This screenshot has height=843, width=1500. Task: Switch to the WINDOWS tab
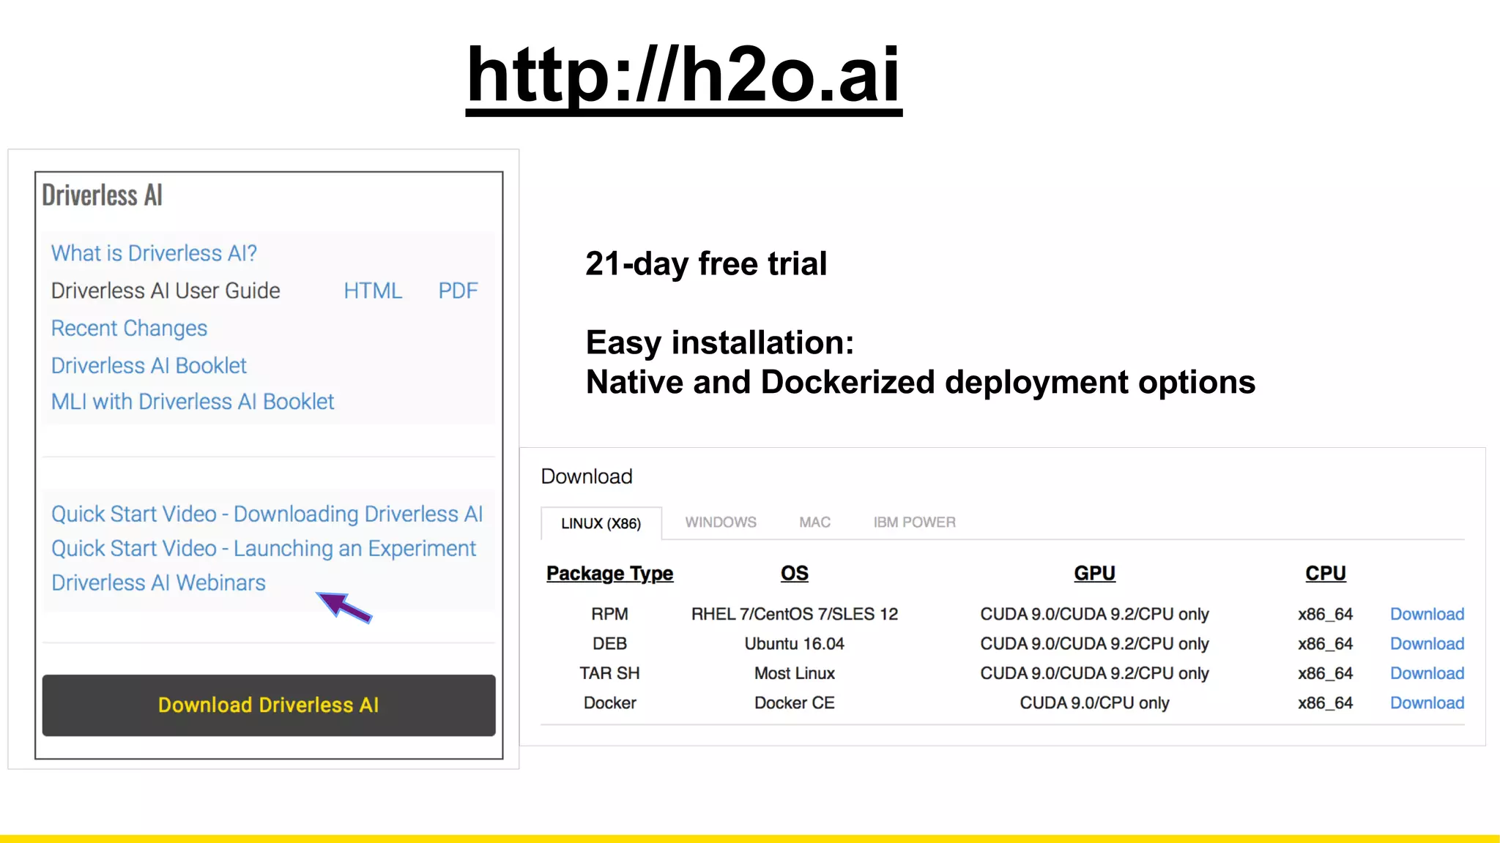(x=721, y=522)
